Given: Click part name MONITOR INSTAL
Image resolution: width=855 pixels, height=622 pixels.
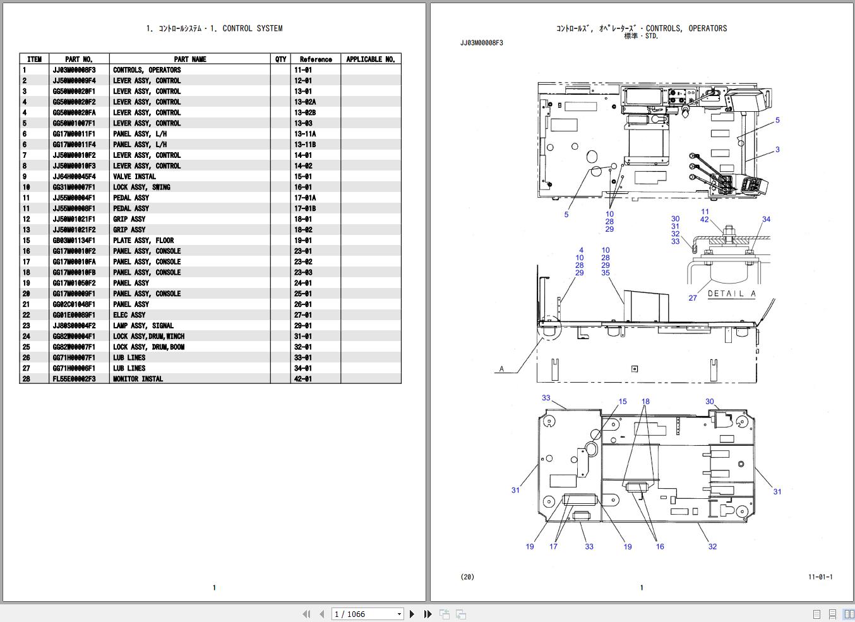Looking at the screenshot, I should [x=138, y=379].
